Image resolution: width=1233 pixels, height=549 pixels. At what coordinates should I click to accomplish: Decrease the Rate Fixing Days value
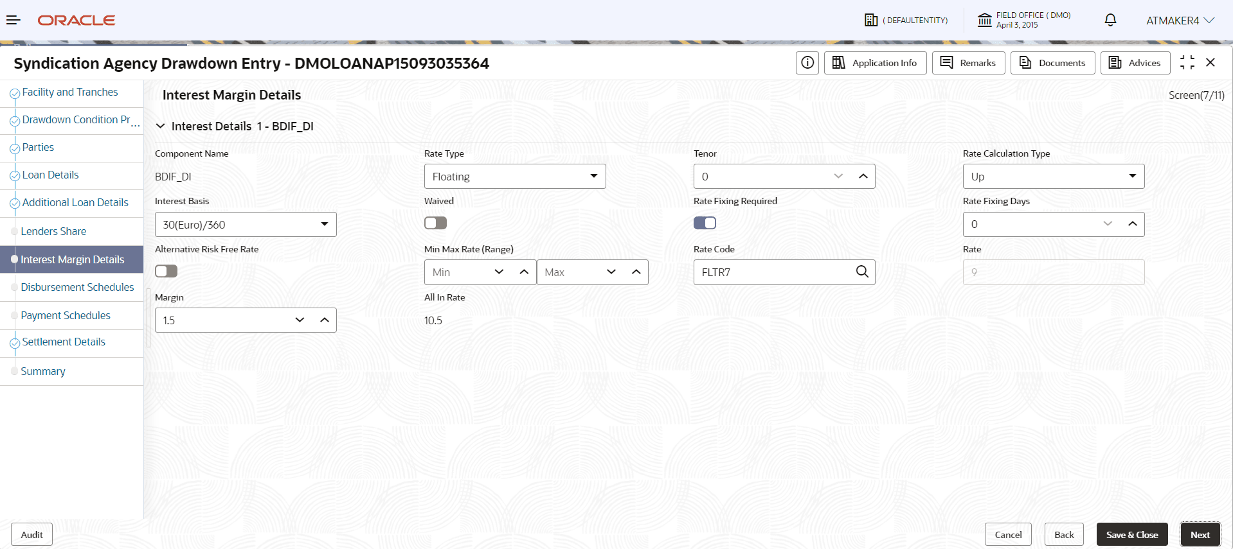click(1108, 224)
